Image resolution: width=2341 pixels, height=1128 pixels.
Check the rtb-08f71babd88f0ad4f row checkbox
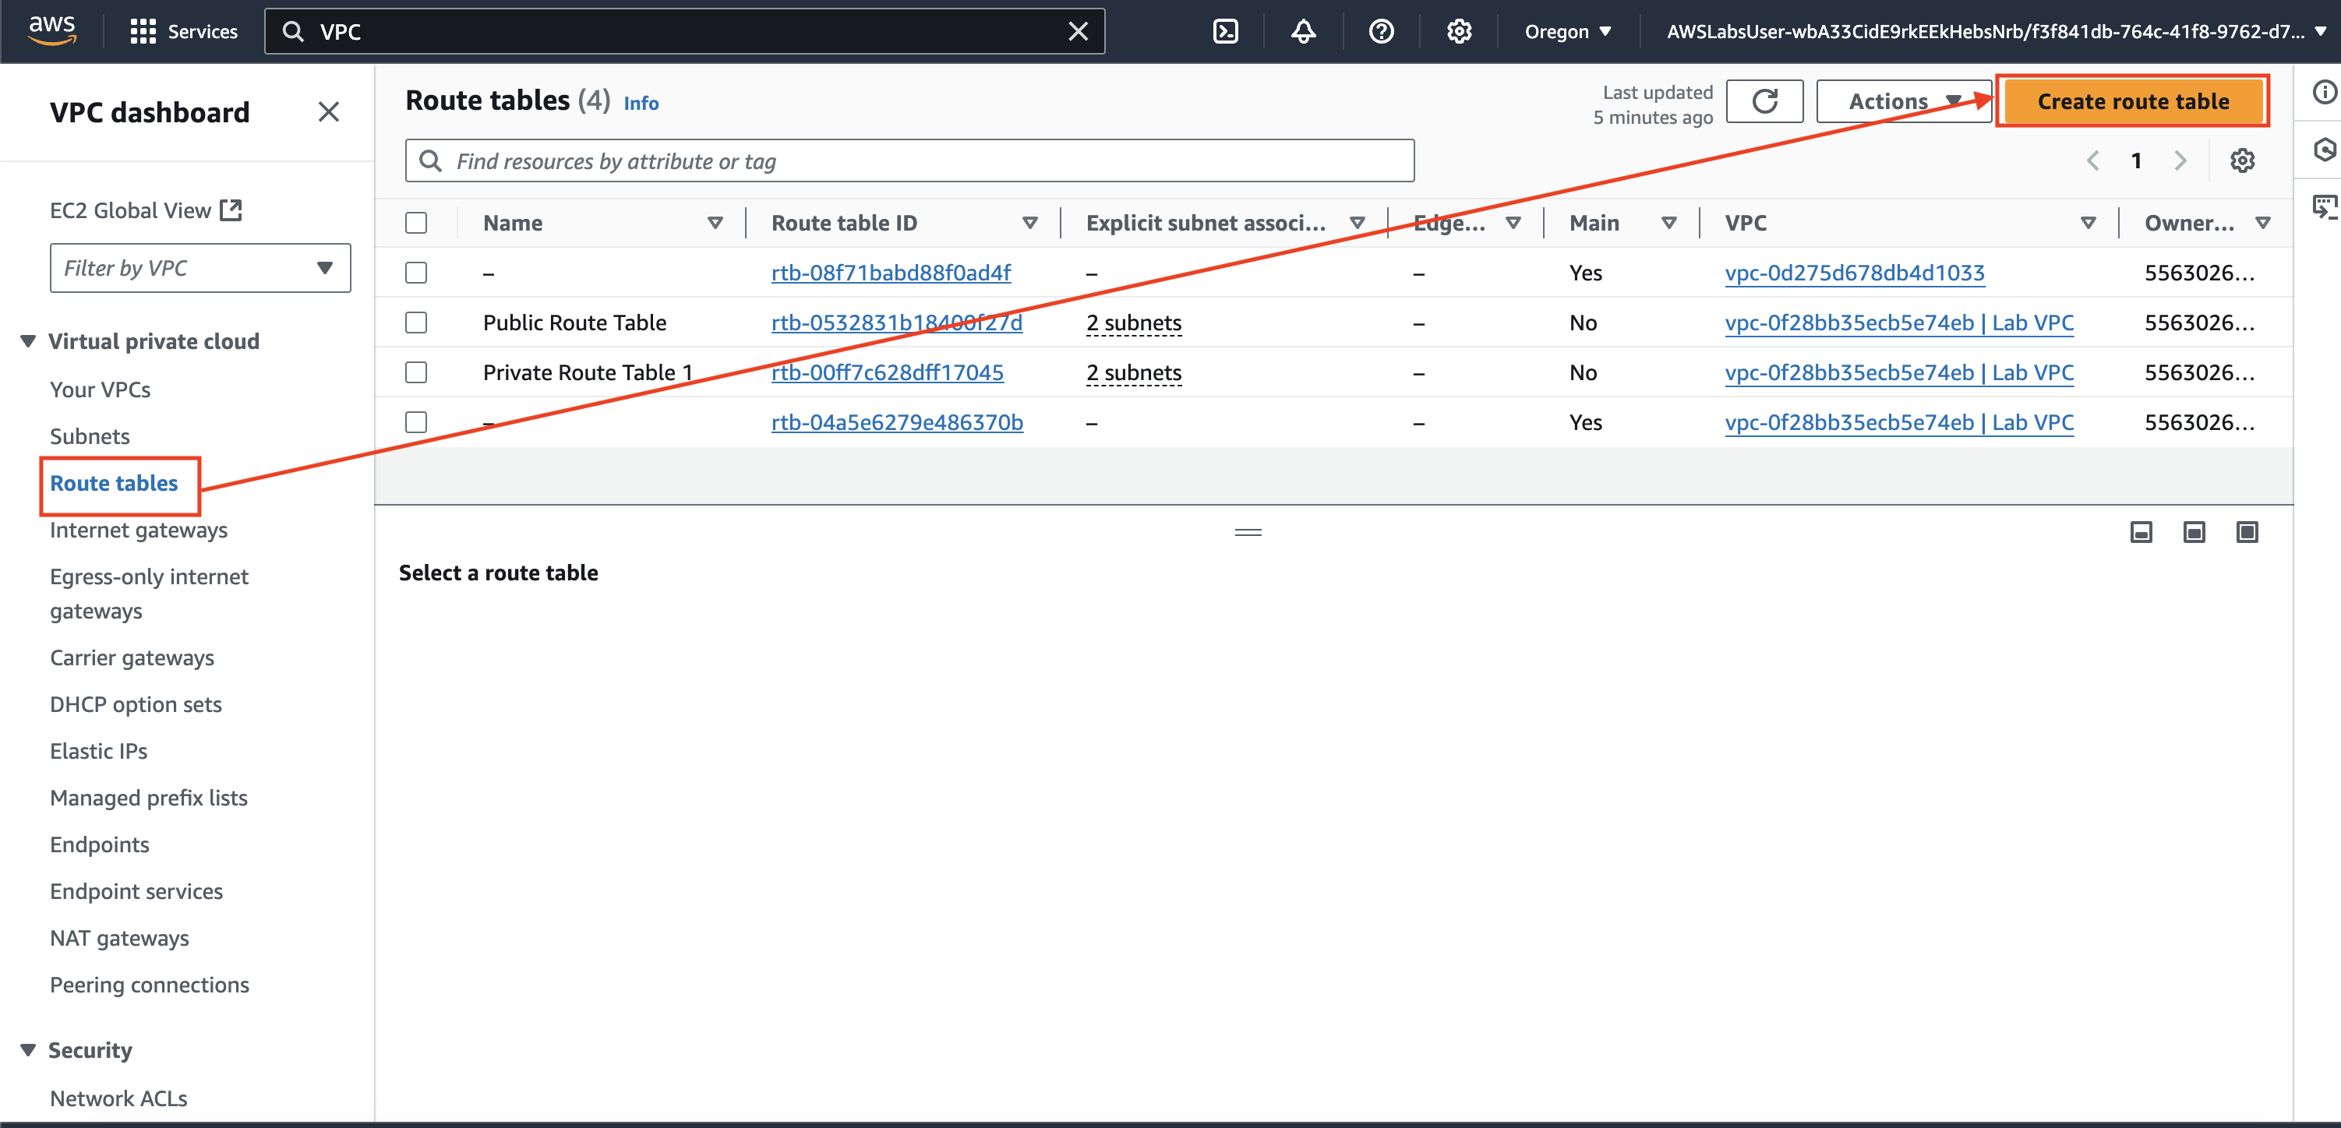416,273
